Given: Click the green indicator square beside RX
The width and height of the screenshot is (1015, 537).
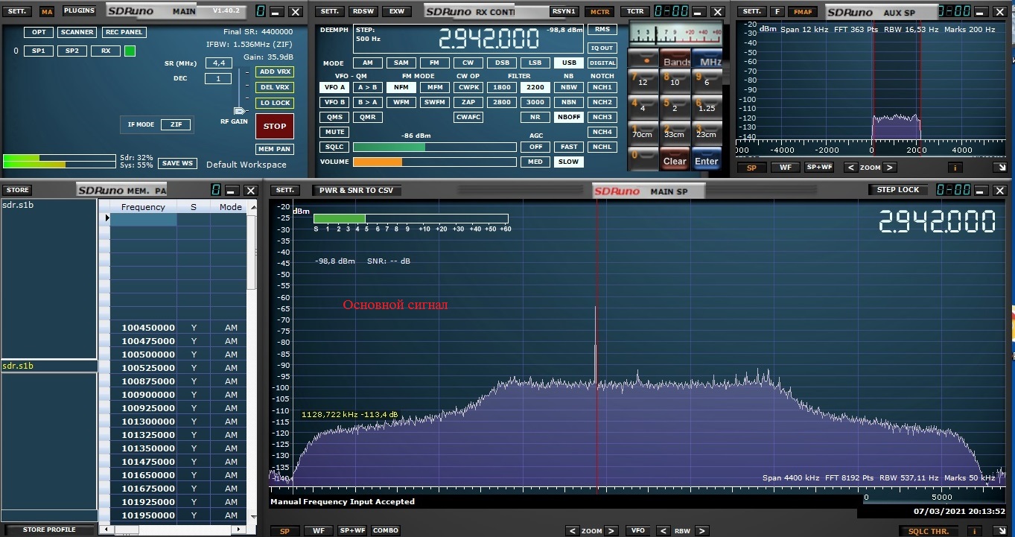Looking at the screenshot, I should 130,51.
